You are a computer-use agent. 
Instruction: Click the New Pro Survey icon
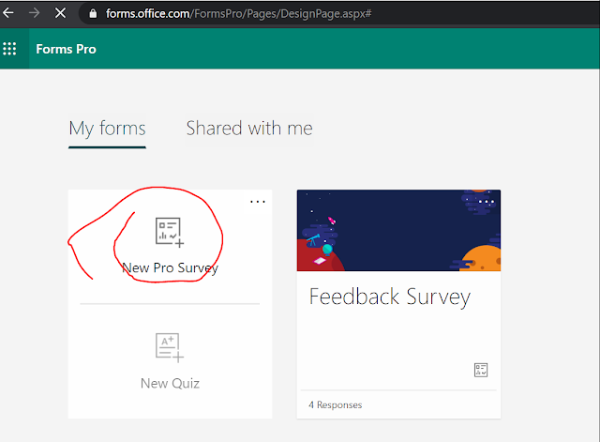[x=170, y=233]
